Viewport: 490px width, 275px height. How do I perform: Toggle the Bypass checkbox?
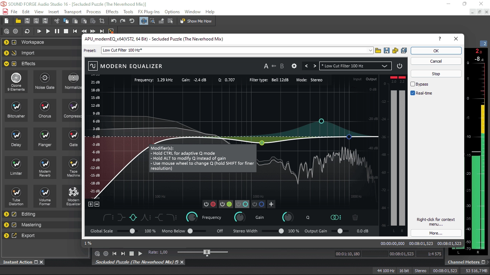(413, 84)
